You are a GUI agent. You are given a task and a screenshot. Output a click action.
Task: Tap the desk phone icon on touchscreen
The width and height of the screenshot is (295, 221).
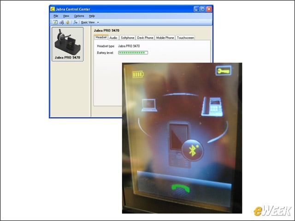coord(212,107)
